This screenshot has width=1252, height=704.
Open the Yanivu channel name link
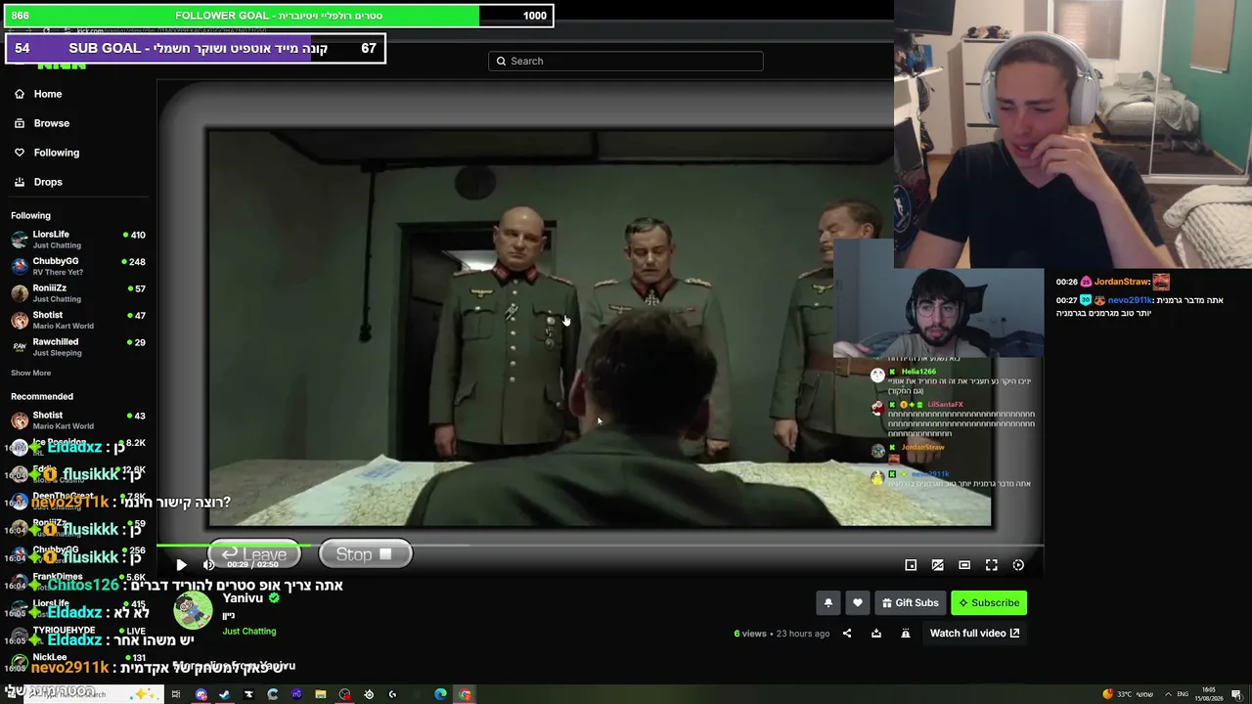click(243, 598)
